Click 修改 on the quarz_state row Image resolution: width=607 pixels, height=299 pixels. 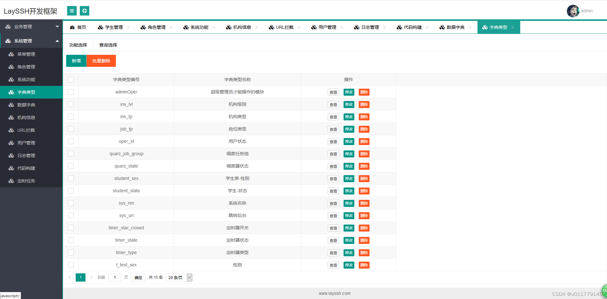(x=349, y=166)
